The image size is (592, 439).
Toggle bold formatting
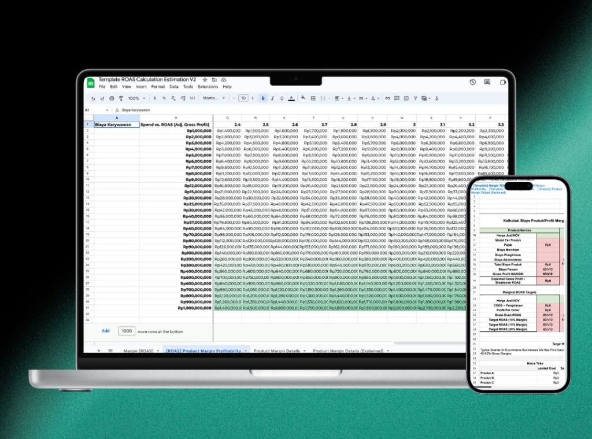point(263,98)
